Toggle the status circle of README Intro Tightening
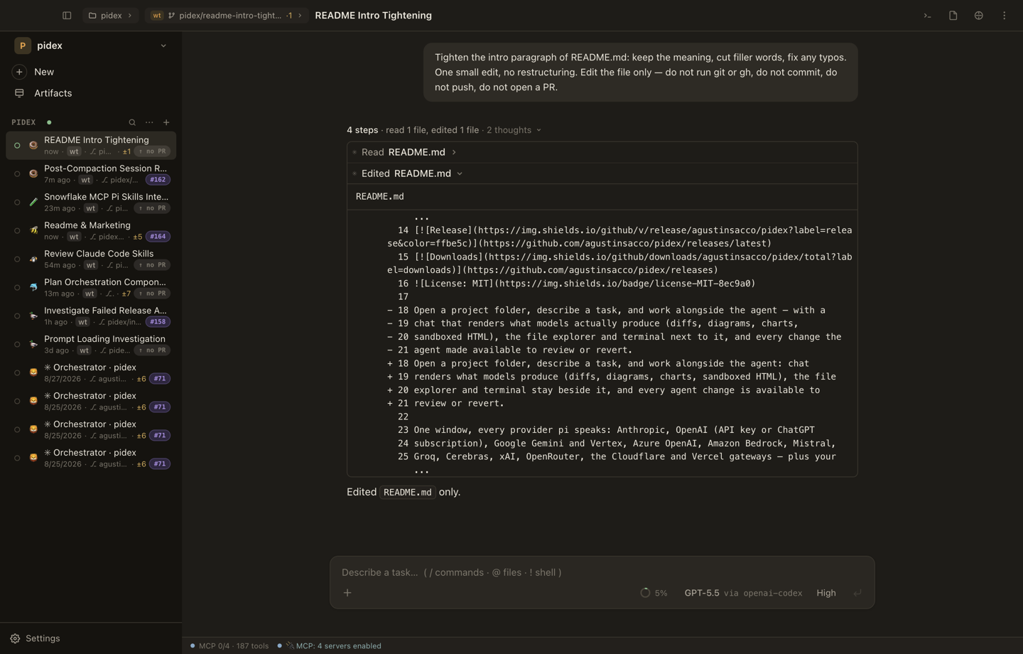This screenshot has width=1023, height=654. point(17,145)
